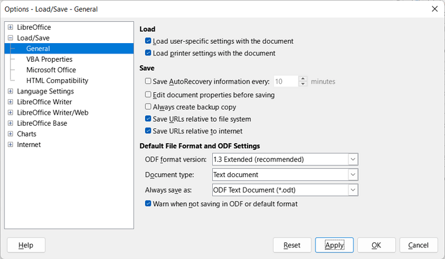Select the LibreOffice category label
Image resolution: width=445 pixels, height=259 pixels.
(34, 27)
